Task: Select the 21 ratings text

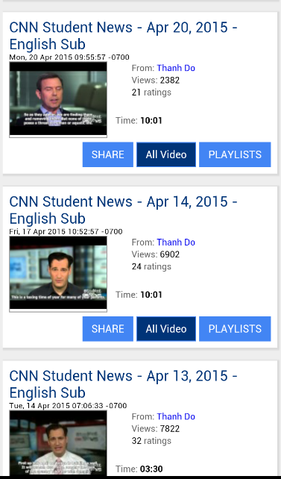Action: 151,93
